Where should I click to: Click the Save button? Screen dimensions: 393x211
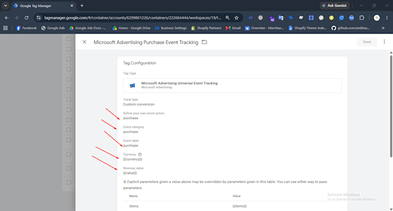[366, 42]
